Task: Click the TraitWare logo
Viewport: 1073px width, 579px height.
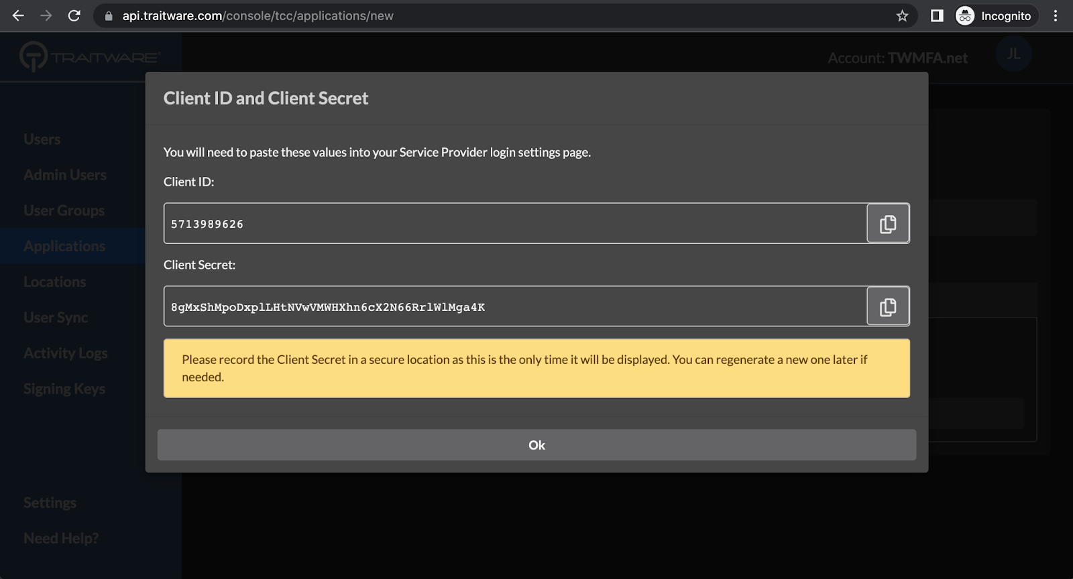Action: point(89,57)
